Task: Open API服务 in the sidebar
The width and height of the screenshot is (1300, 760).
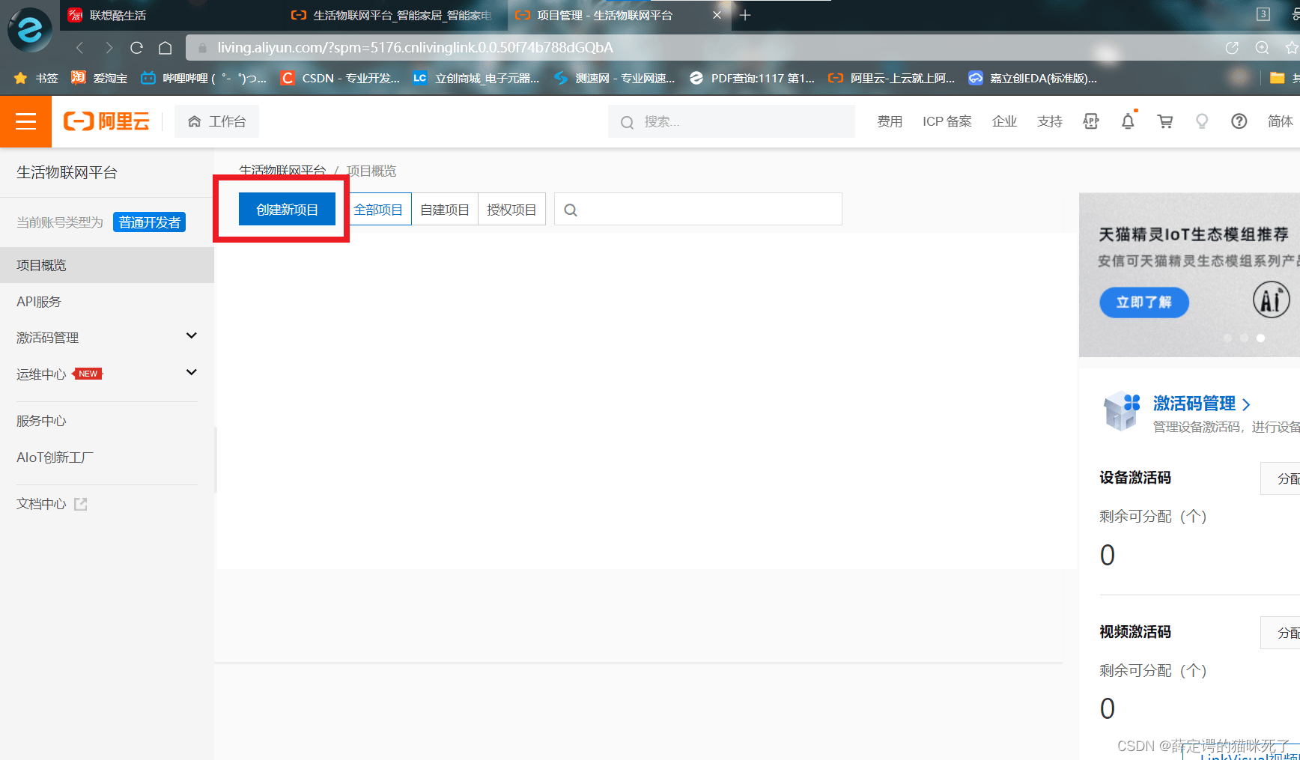Action: pos(39,302)
